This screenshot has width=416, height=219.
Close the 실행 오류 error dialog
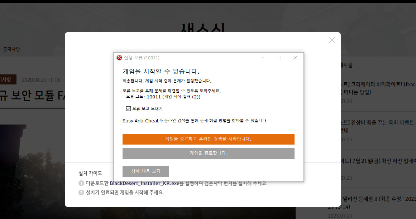[295, 58]
